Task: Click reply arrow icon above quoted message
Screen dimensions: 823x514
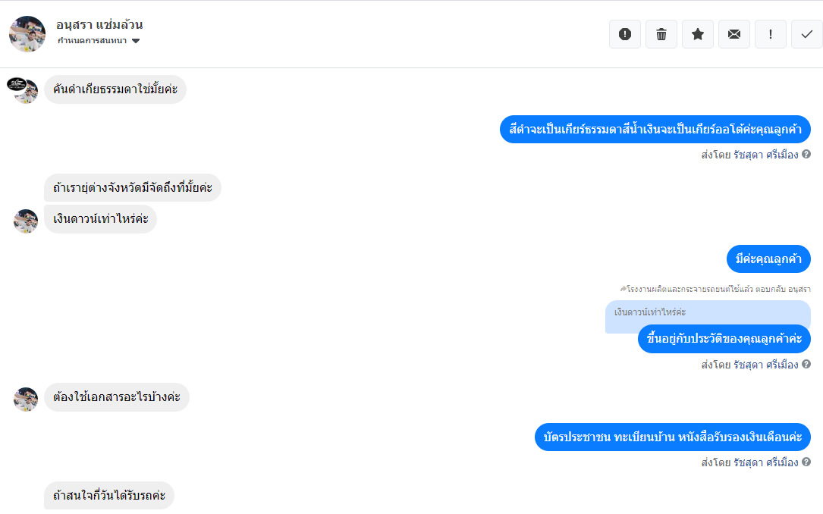Action: (623, 289)
